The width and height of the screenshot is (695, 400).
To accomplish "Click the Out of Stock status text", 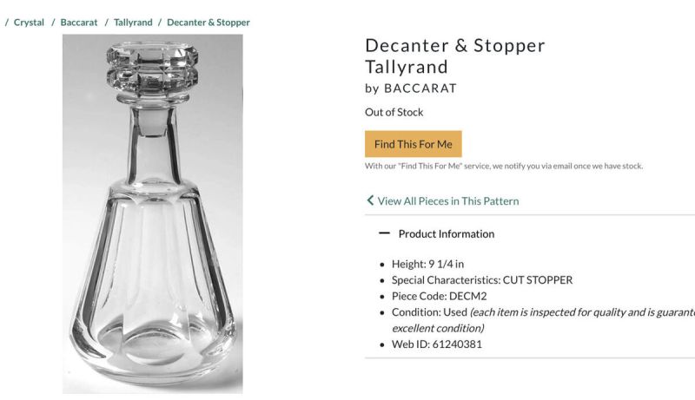I will point(394,112).
